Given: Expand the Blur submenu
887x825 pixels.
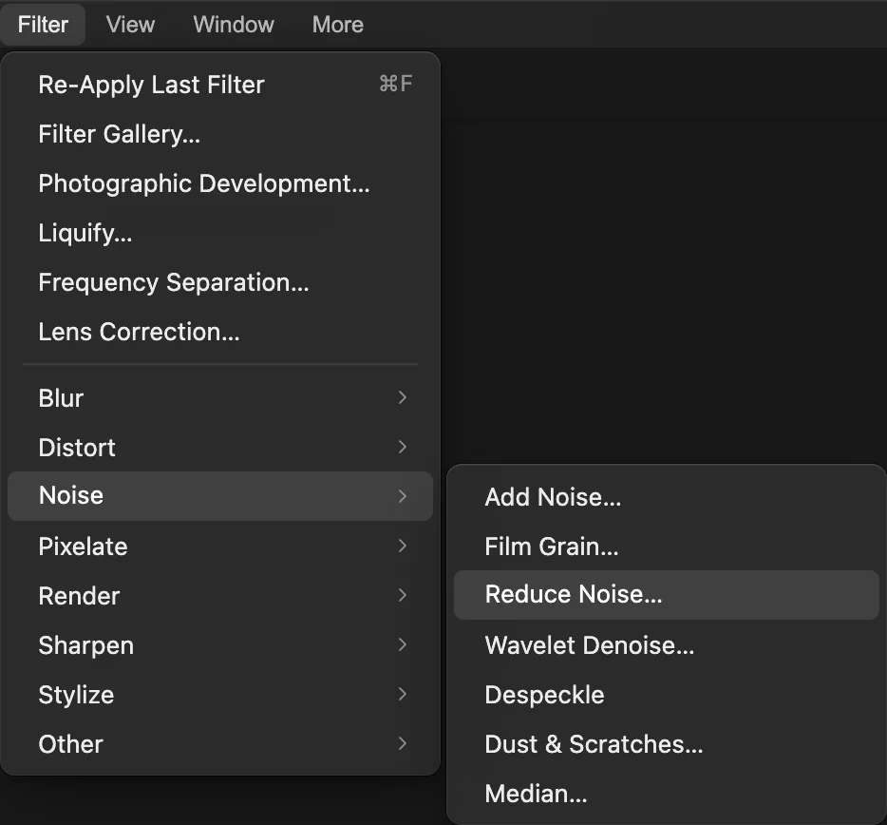Looking at the screenshot, I should (x=220, y=398).
